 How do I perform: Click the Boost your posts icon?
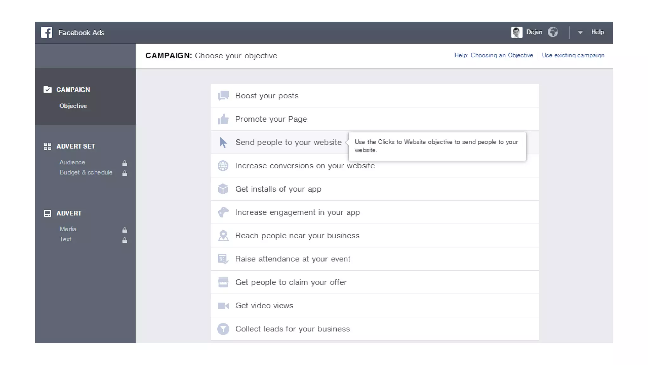point(223,96)
